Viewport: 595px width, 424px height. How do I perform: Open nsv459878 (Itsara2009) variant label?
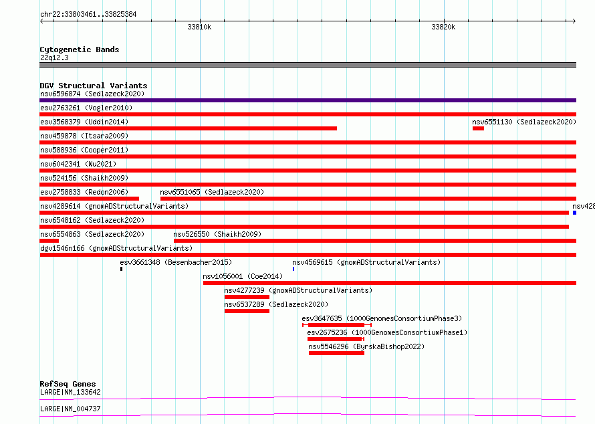(x=84, y=136)
